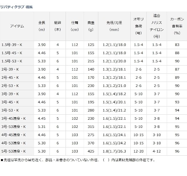The height and width of the screenshot is (176, 187).
Task: Select the アイテム column header
Action: pyautogui.click(x=17, y=26)
